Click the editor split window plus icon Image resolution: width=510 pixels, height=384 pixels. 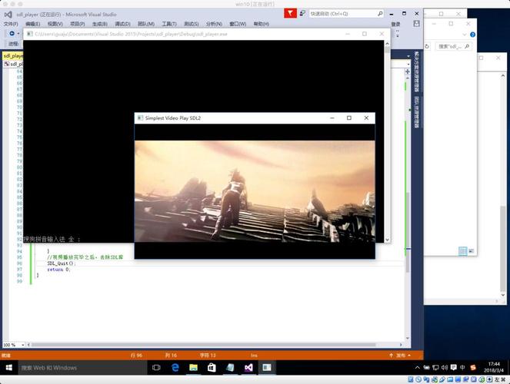tap(408, 71)
